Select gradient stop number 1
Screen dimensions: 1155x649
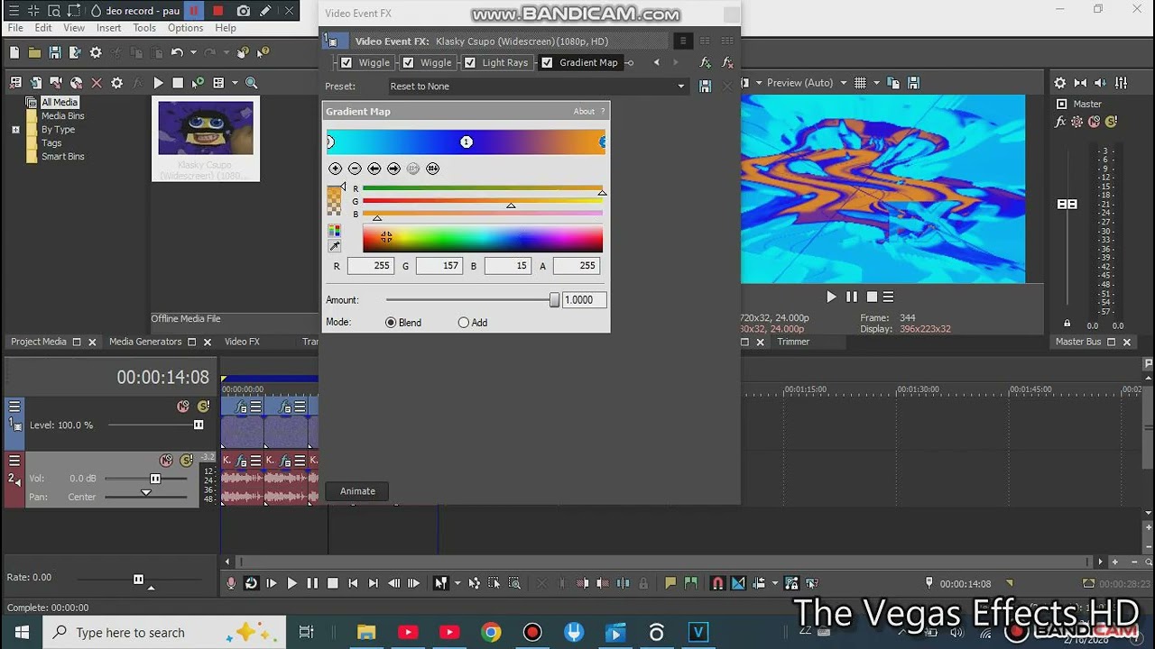(467, 142)
